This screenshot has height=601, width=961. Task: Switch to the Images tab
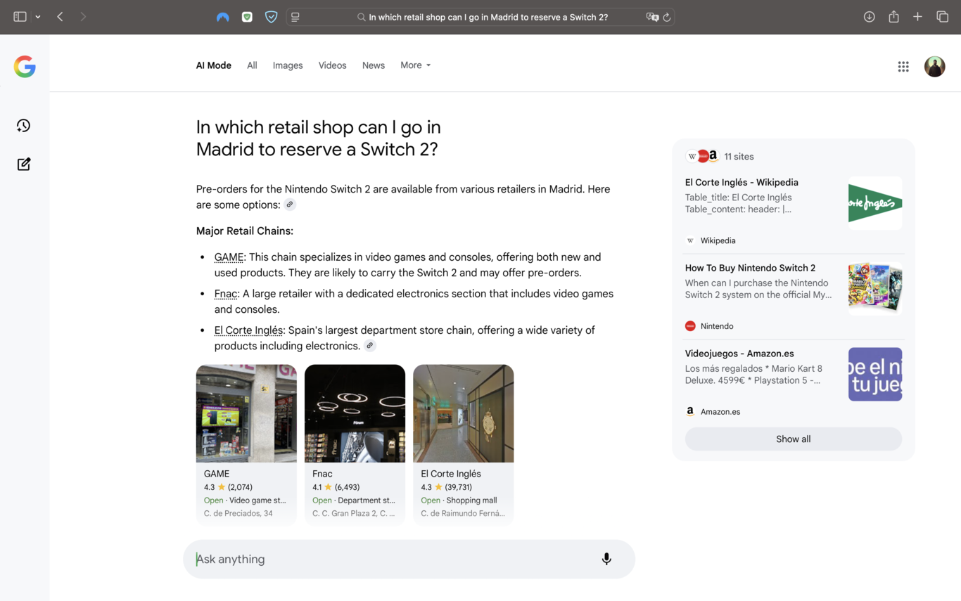(x=288, y=65)
